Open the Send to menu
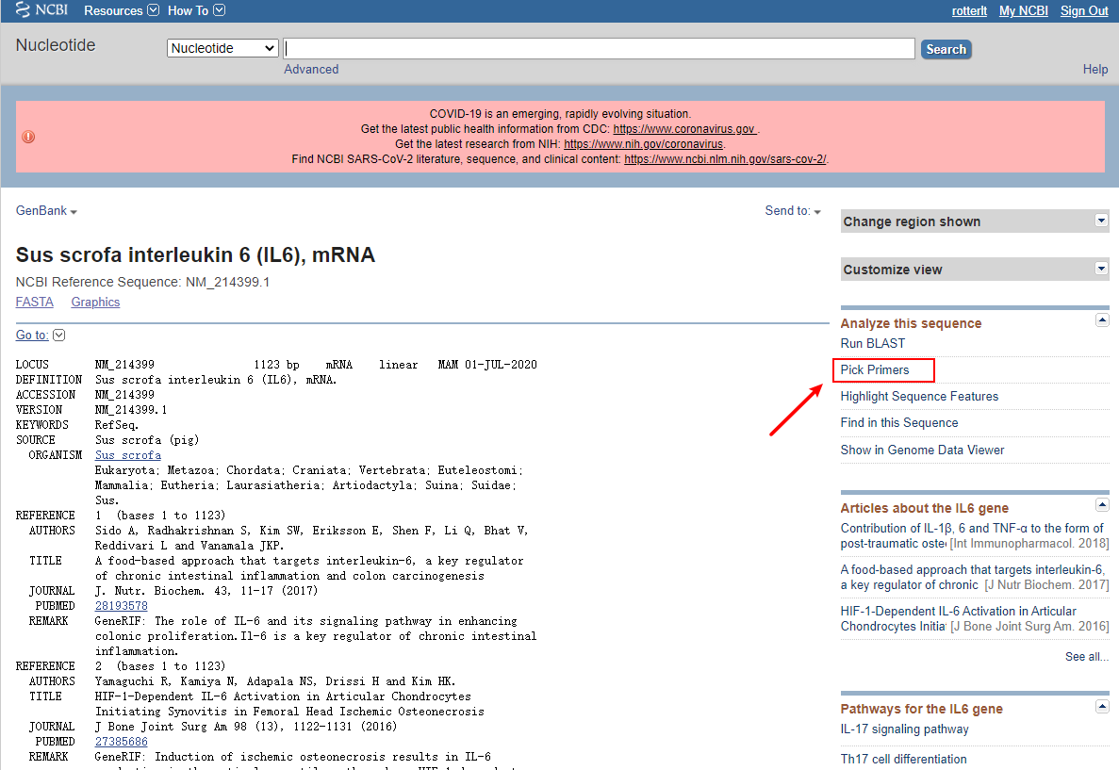The width and height of the screenshot is (1119, 770). point(793,210)
